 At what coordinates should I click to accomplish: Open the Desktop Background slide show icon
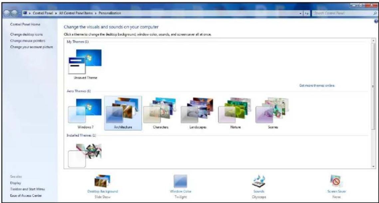pos(102,181)
